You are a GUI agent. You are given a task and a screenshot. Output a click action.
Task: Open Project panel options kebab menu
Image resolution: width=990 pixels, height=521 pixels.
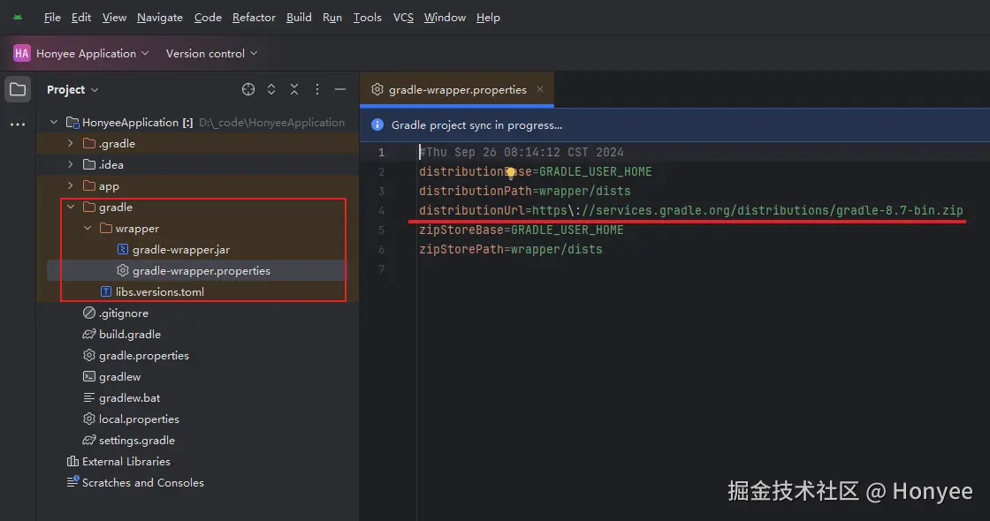pos(317,89)
